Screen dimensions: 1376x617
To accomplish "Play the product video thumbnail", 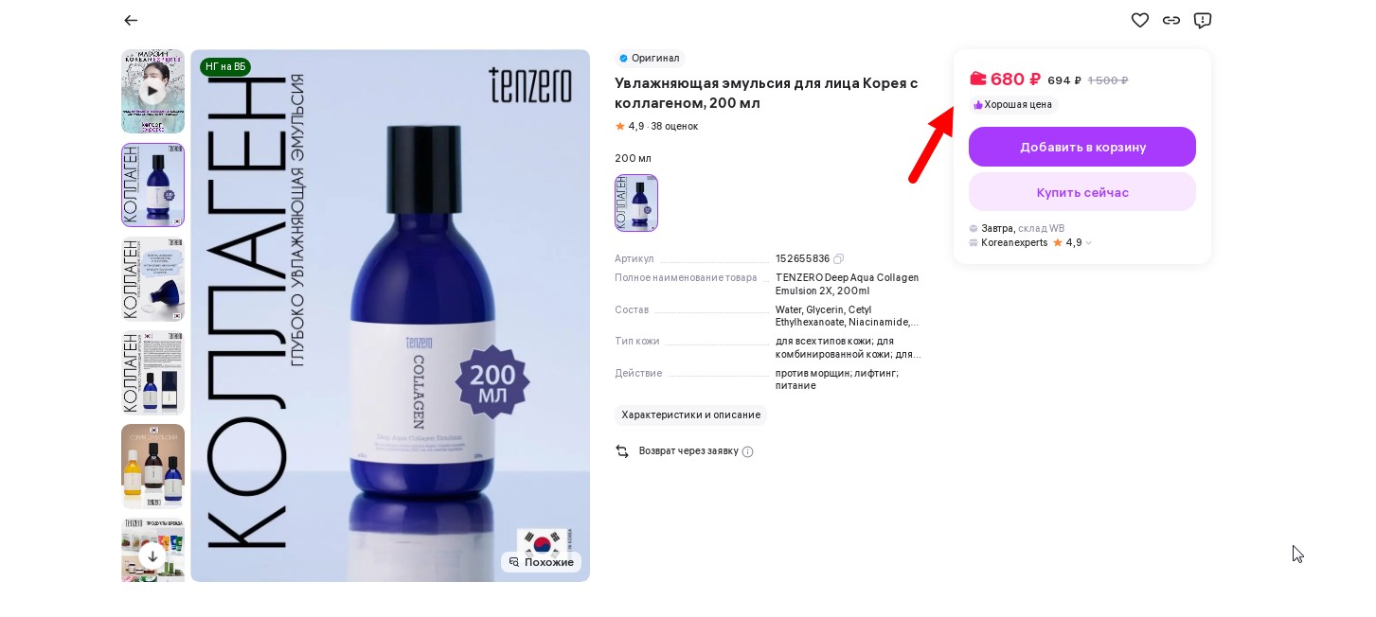I will click(152, 91).
